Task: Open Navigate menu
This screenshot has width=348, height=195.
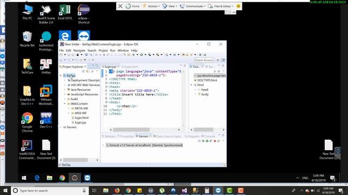Action: coord(79,50)
